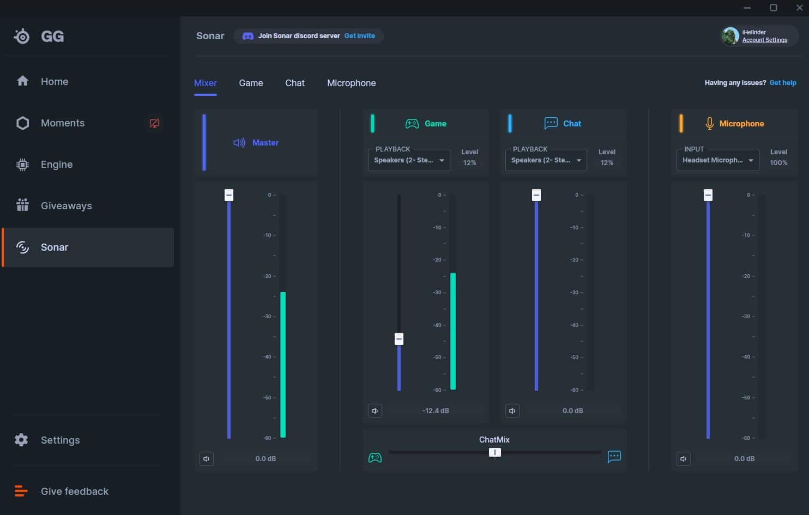Viewport: 809px width, 515px height.
Task: Click the gamepad icon beside ChatMix slider
Action: 375,458
